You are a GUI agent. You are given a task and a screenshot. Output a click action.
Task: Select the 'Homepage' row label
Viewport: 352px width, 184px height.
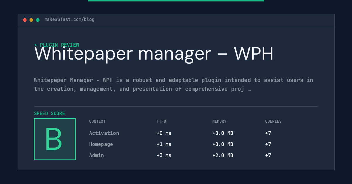[x=101, y=144]
